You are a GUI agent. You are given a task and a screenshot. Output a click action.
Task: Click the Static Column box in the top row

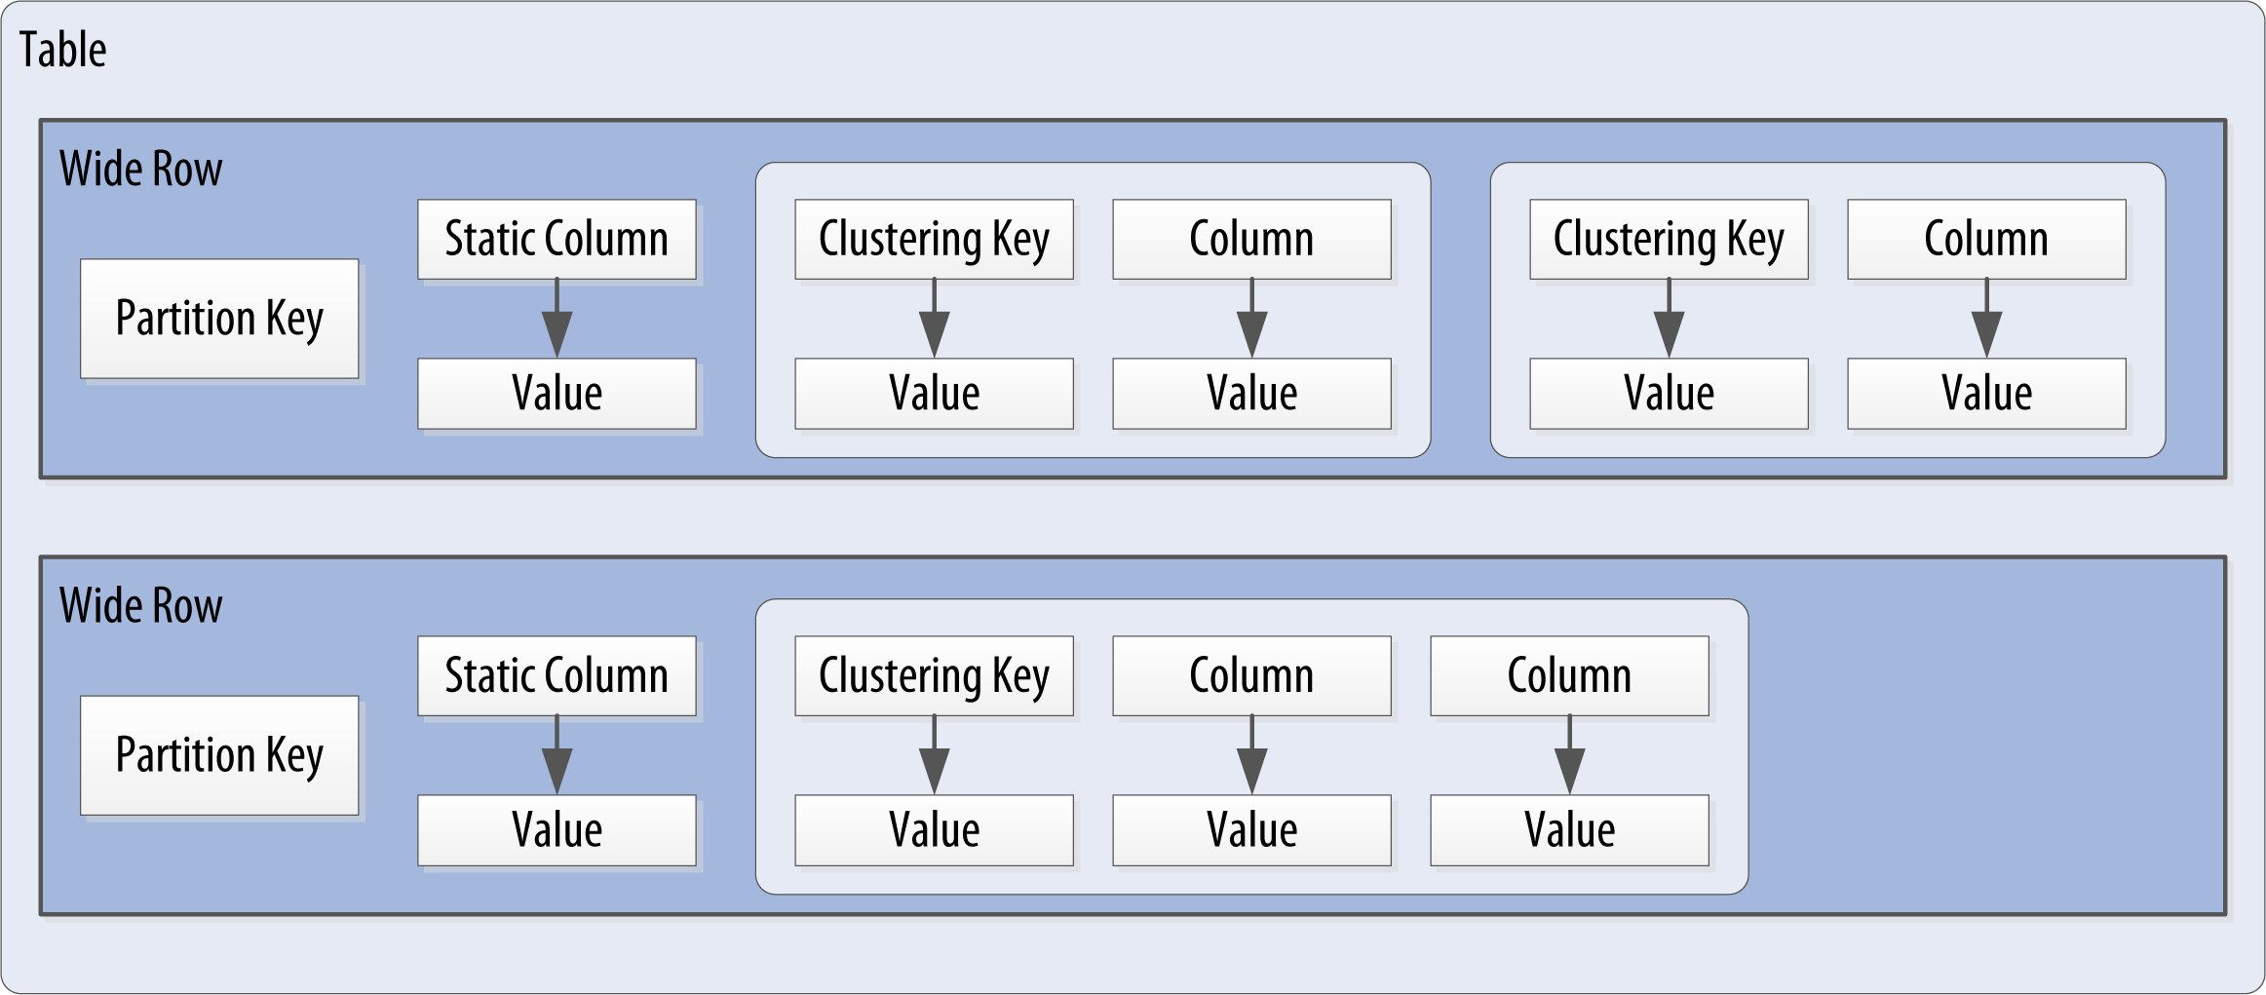coord(557,239)
